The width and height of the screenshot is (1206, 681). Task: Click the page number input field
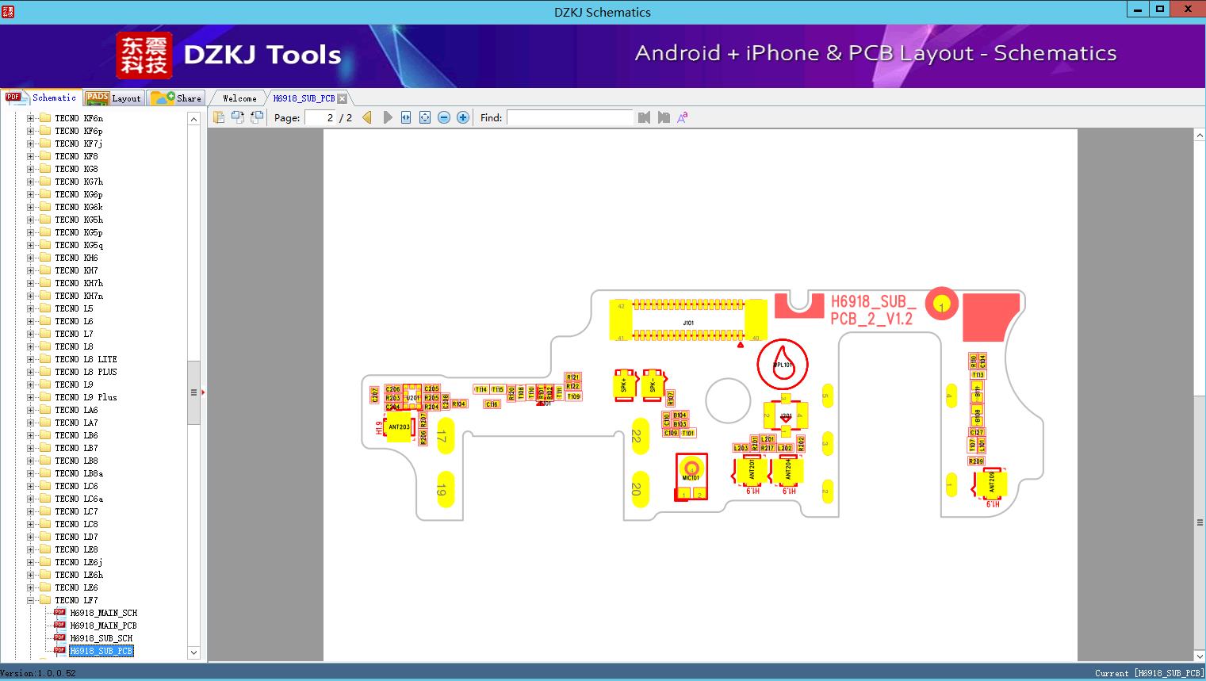(x=320, y=117)
